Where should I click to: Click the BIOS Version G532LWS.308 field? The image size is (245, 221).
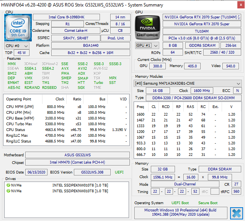92,172
